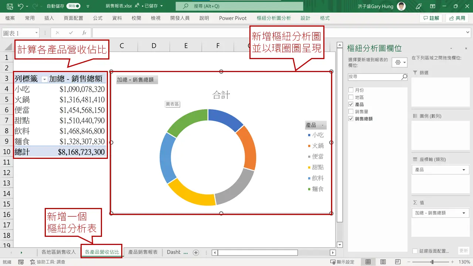Open the field list tools gear menu

(x=400, y=62)
